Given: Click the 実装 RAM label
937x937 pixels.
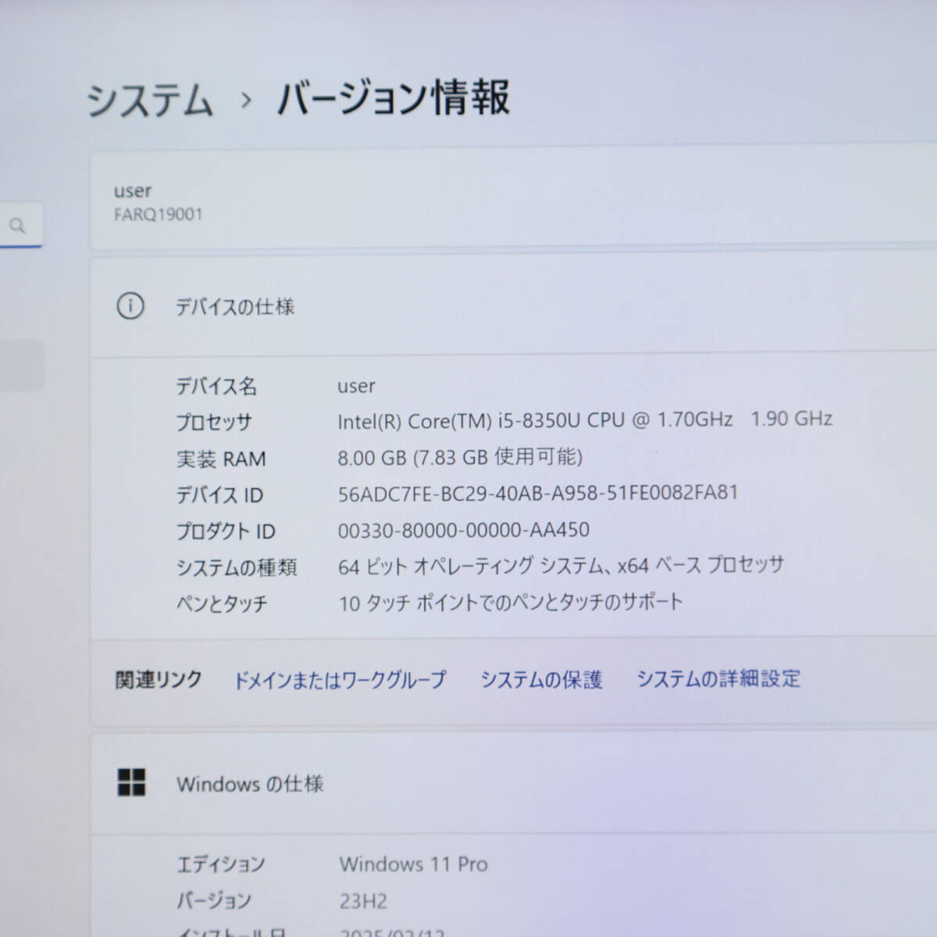Looking at the screenshot, I should tap(221, 459).
